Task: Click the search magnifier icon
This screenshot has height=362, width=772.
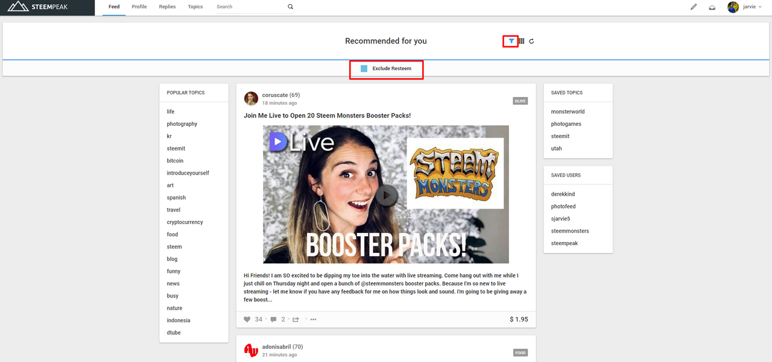Action: (290, 7)
